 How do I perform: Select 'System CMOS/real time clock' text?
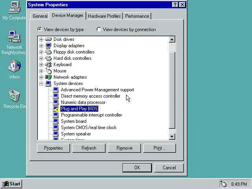tap(89, 128)
